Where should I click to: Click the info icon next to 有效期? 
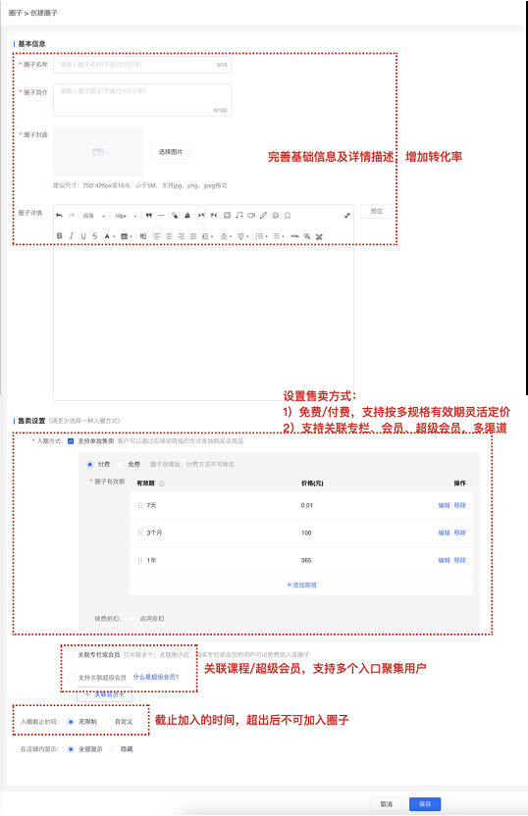click(x=161, y=484)
